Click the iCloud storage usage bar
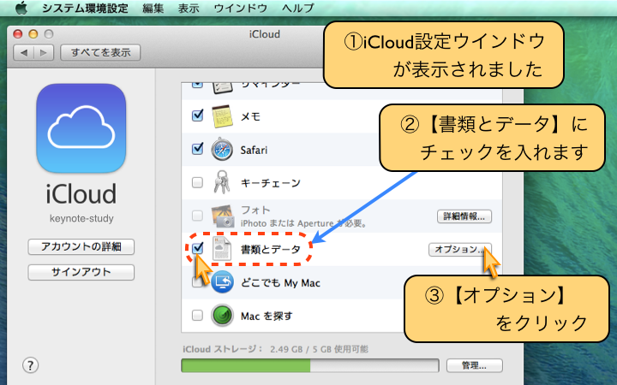This screenshot has height=385, width=617. pyautogui.click(x=309, y=365)
